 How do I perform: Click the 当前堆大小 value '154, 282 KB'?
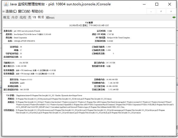23,63
